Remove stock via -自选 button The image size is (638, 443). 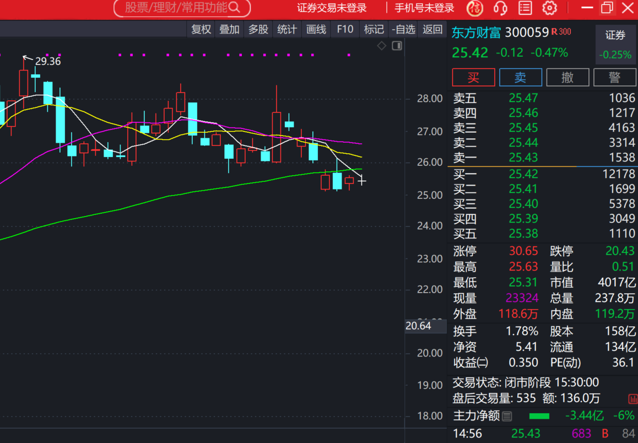403,29
